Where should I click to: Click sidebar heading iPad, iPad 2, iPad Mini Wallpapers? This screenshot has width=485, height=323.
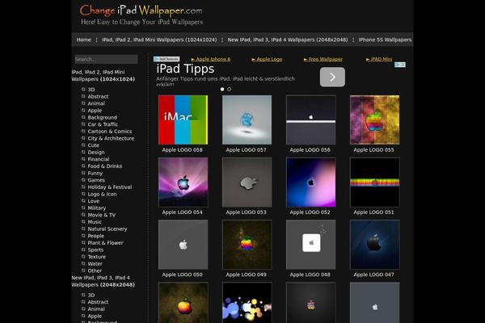pos(103,76)
